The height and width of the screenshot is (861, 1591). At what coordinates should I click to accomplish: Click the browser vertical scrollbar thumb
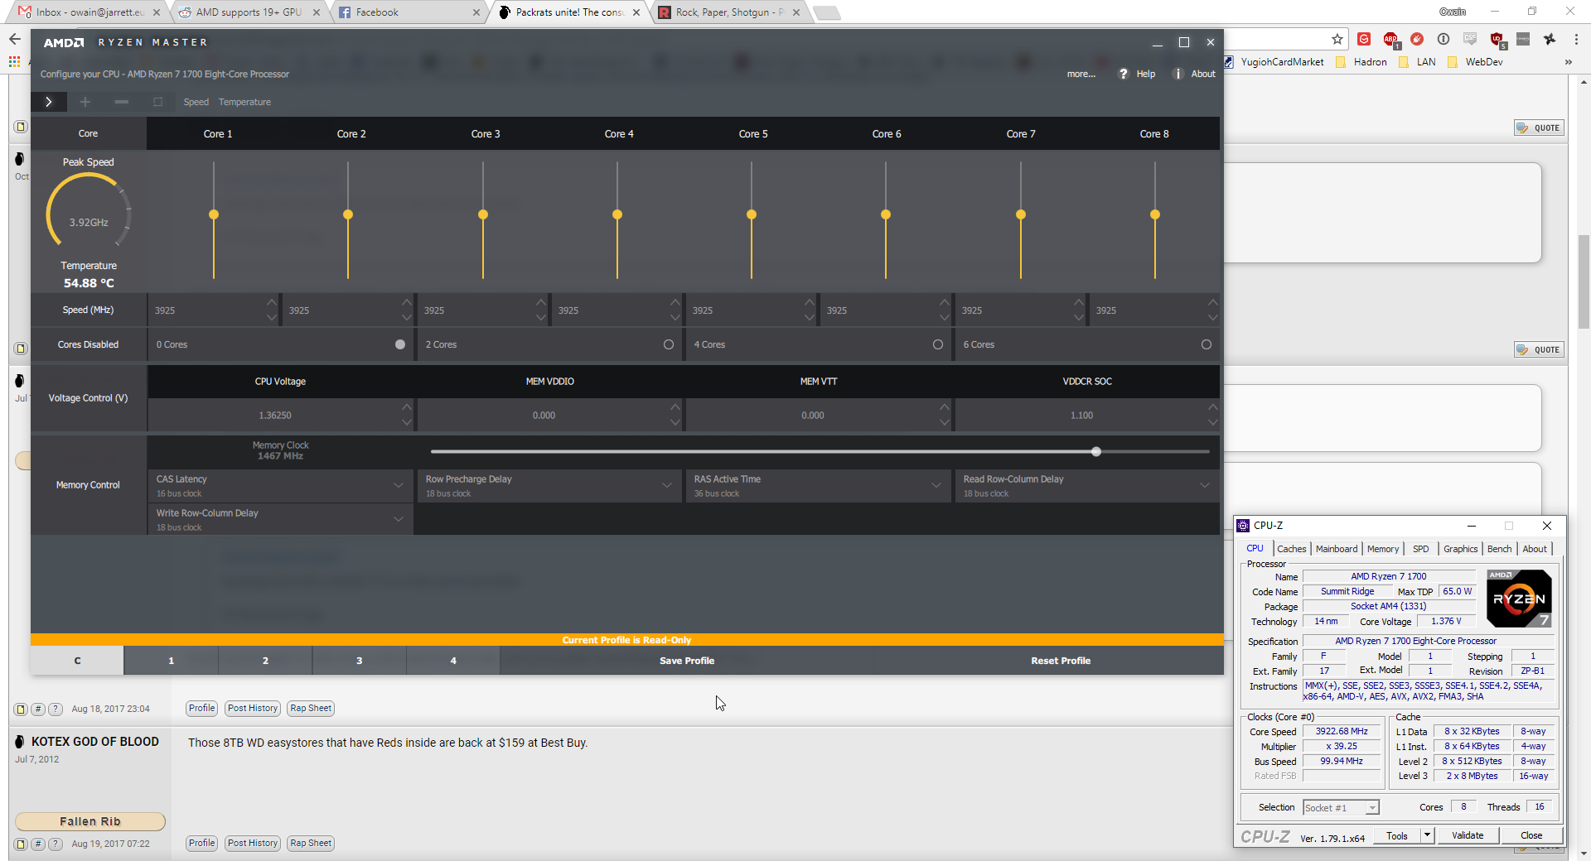click(1584, 281)
